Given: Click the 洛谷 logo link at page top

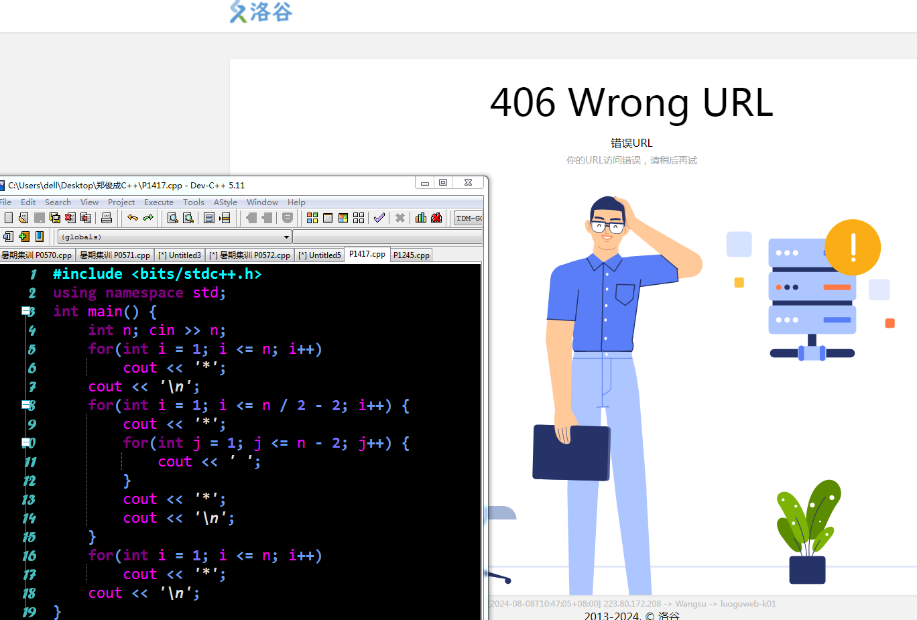Looking at the screenshot, I should point(261,12).
